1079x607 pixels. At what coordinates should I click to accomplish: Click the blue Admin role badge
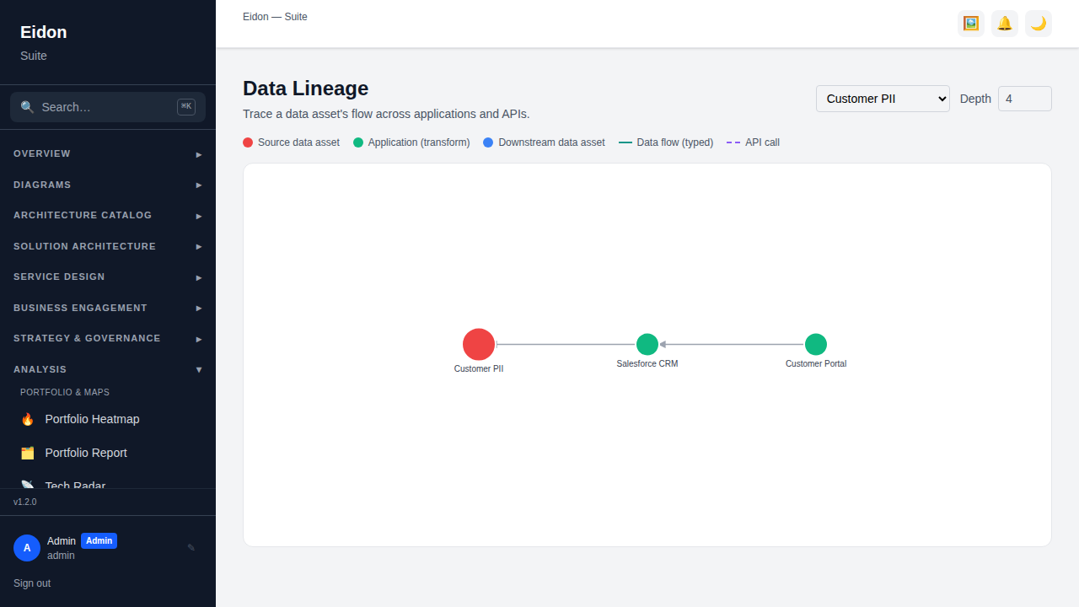tap(99, 540)
